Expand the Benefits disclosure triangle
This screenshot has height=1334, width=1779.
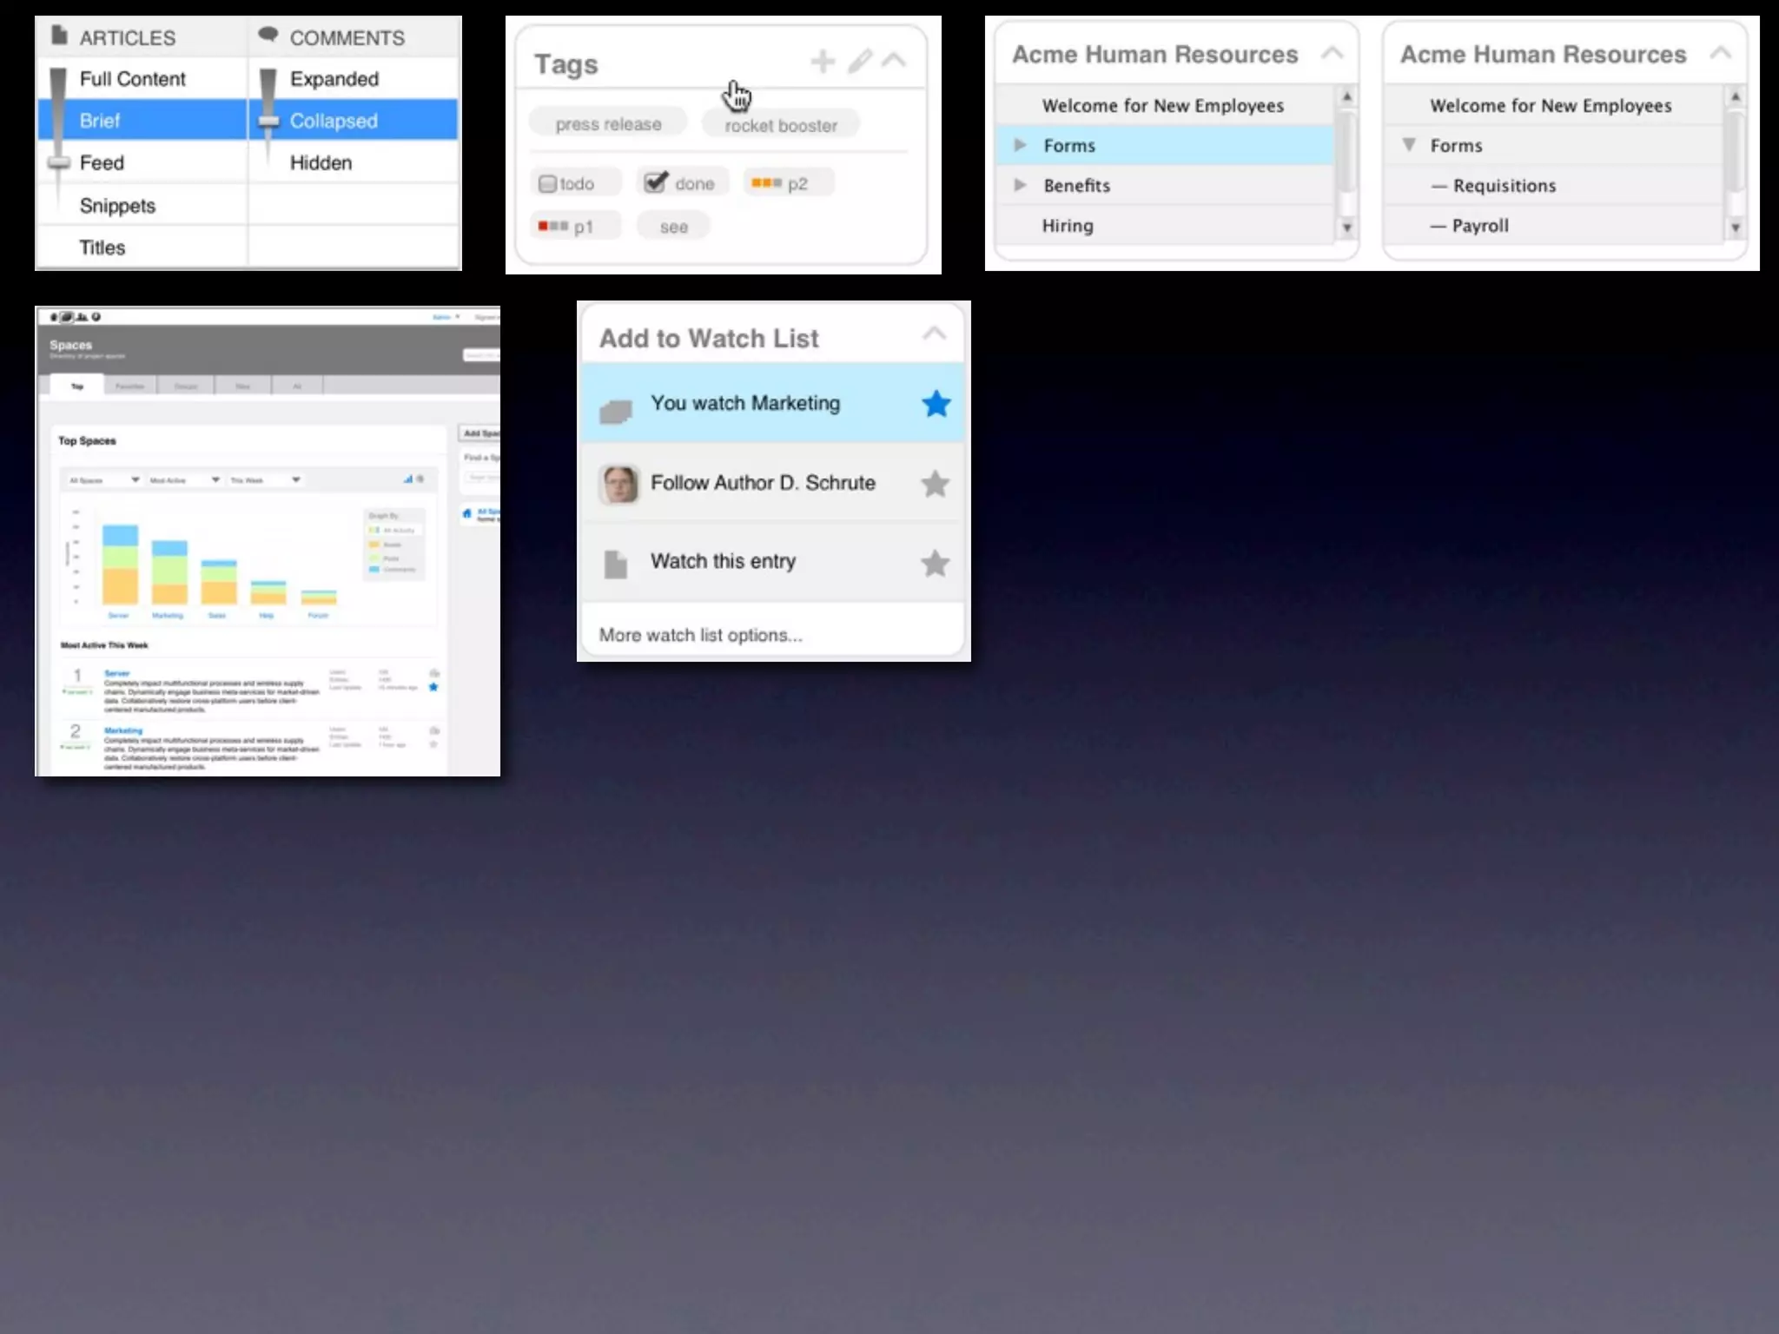coord(1020,185)
